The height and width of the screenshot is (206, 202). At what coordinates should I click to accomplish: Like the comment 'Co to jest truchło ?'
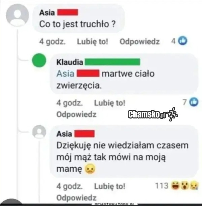tap(92, 41)
